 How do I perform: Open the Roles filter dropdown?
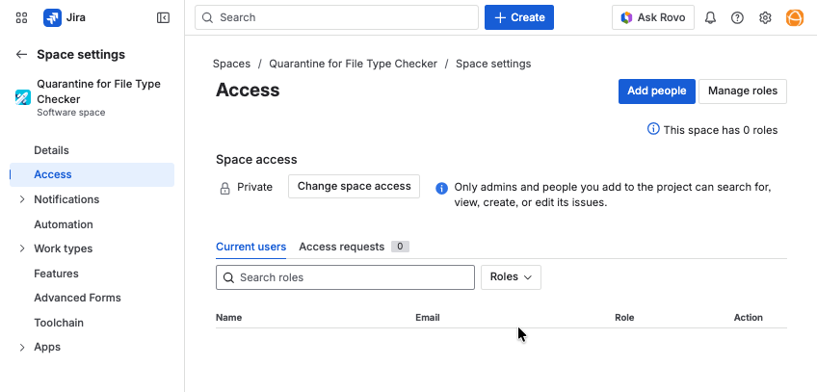(511, 277)
